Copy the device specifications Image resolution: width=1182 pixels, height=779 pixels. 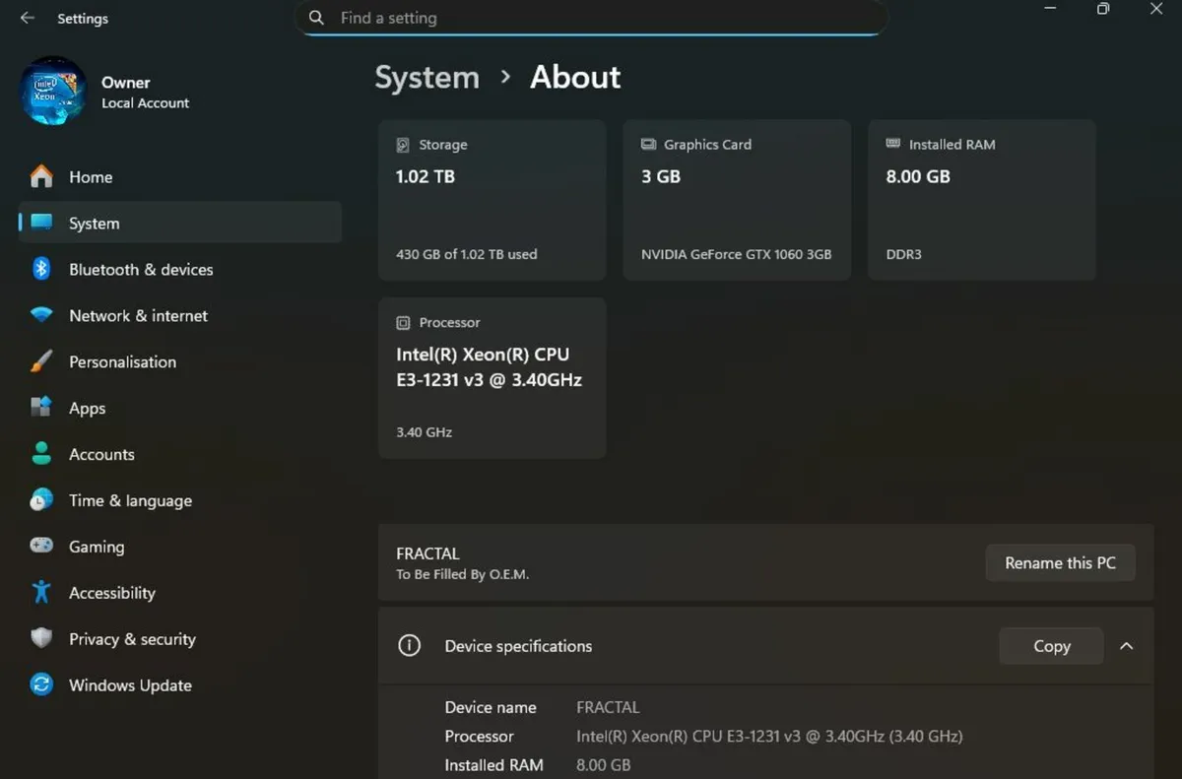tap(1051, 646)
